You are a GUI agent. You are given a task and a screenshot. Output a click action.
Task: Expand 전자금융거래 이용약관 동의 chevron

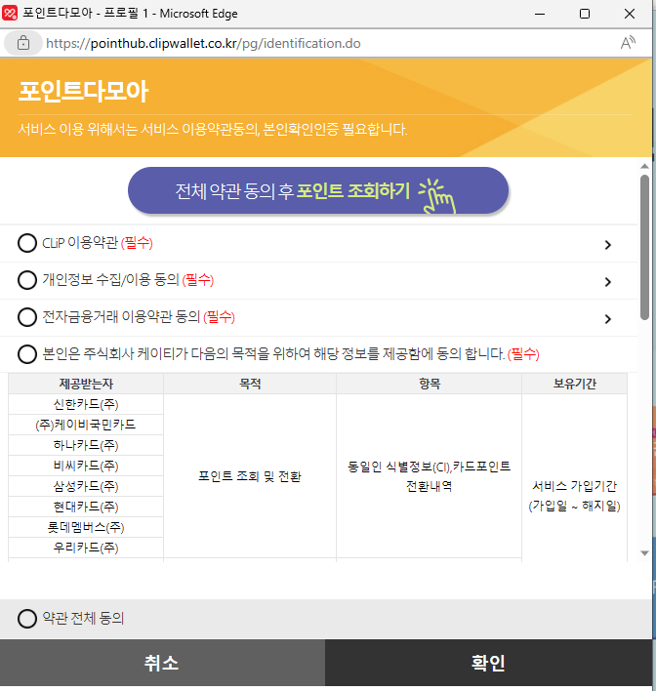pyautogui.click(x=607, y=318)
